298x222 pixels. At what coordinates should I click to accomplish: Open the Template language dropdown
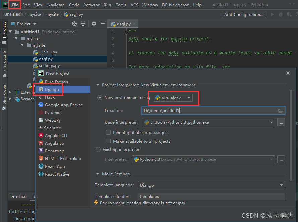212,185
